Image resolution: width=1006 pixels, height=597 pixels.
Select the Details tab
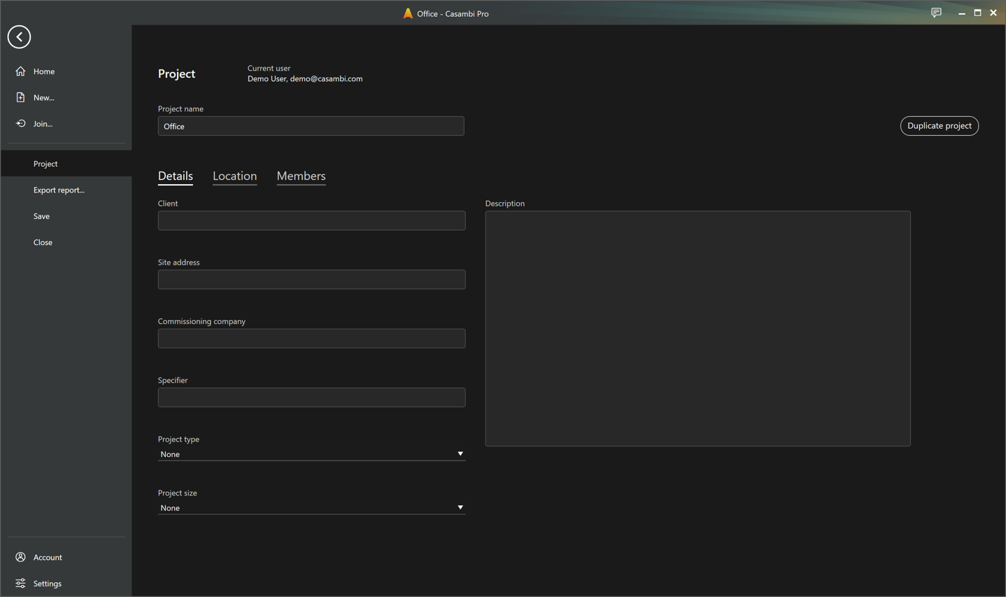(175, 176)
